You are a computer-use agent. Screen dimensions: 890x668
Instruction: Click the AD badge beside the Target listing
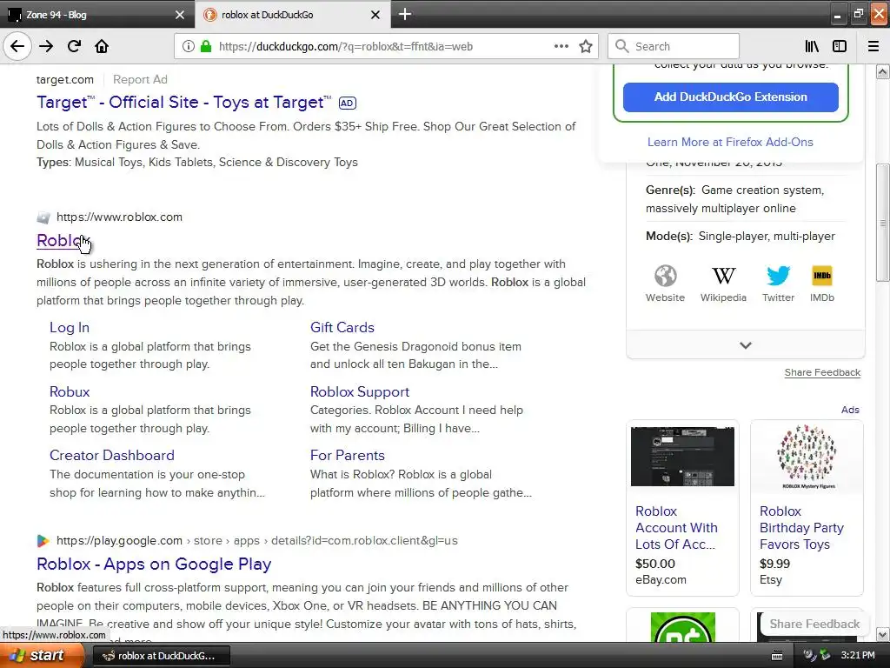348,104
